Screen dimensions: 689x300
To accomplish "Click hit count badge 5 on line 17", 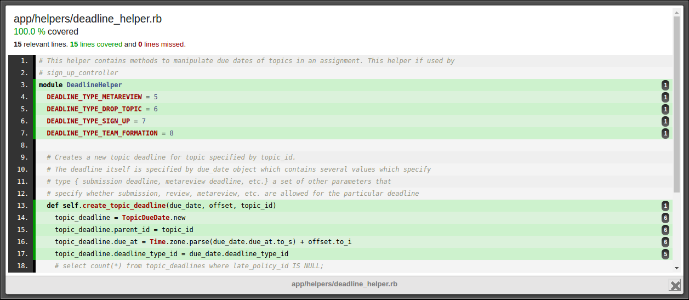I will tap(665, 254).
